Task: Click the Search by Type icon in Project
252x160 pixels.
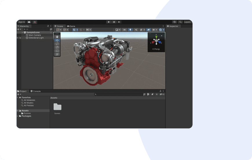Action: pyautogui.click(x=148, y=94)
